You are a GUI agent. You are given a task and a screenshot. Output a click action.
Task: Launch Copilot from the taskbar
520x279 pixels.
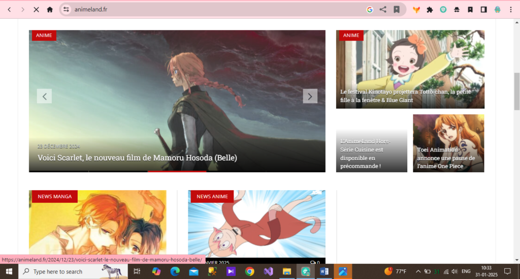[156, 271]
